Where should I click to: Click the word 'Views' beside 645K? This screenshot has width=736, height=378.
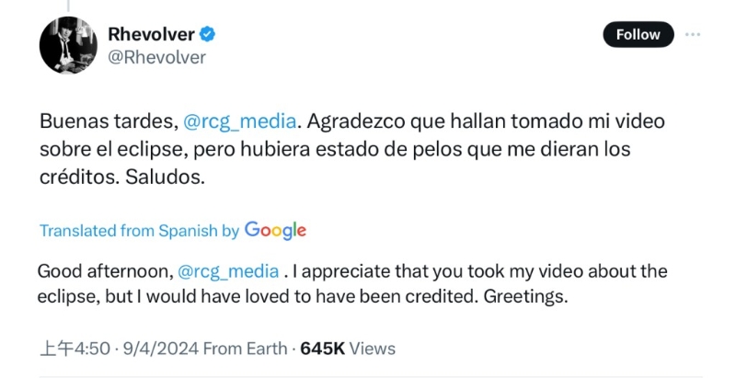click(373, 349)
